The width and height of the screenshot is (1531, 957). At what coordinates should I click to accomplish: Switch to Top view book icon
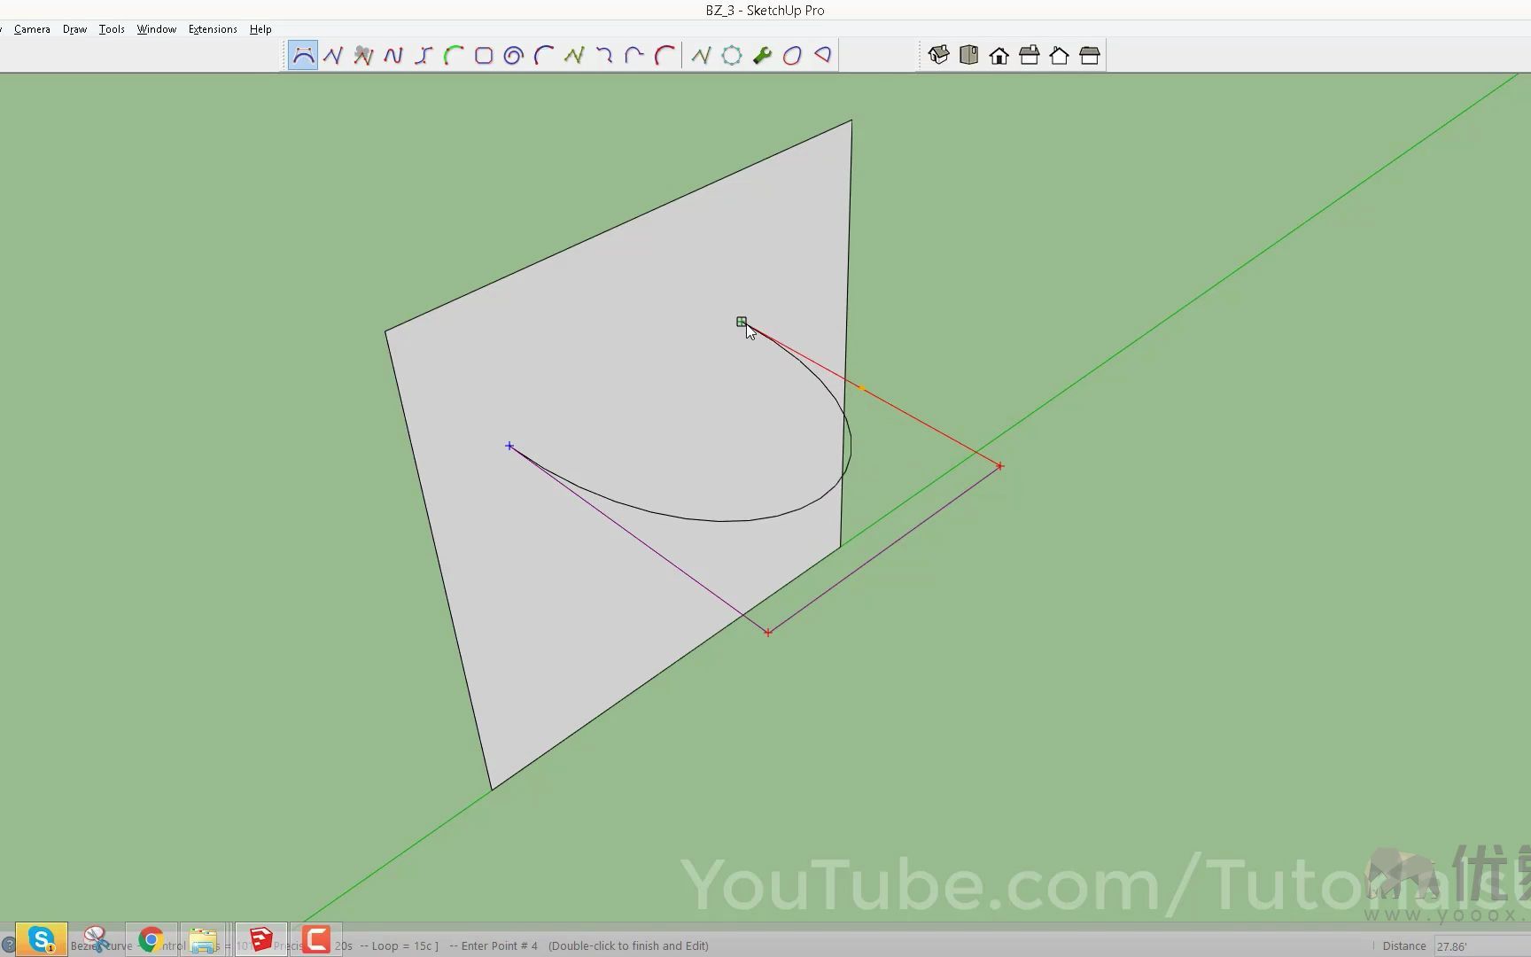pyautogui.click(x=969, y=56)
